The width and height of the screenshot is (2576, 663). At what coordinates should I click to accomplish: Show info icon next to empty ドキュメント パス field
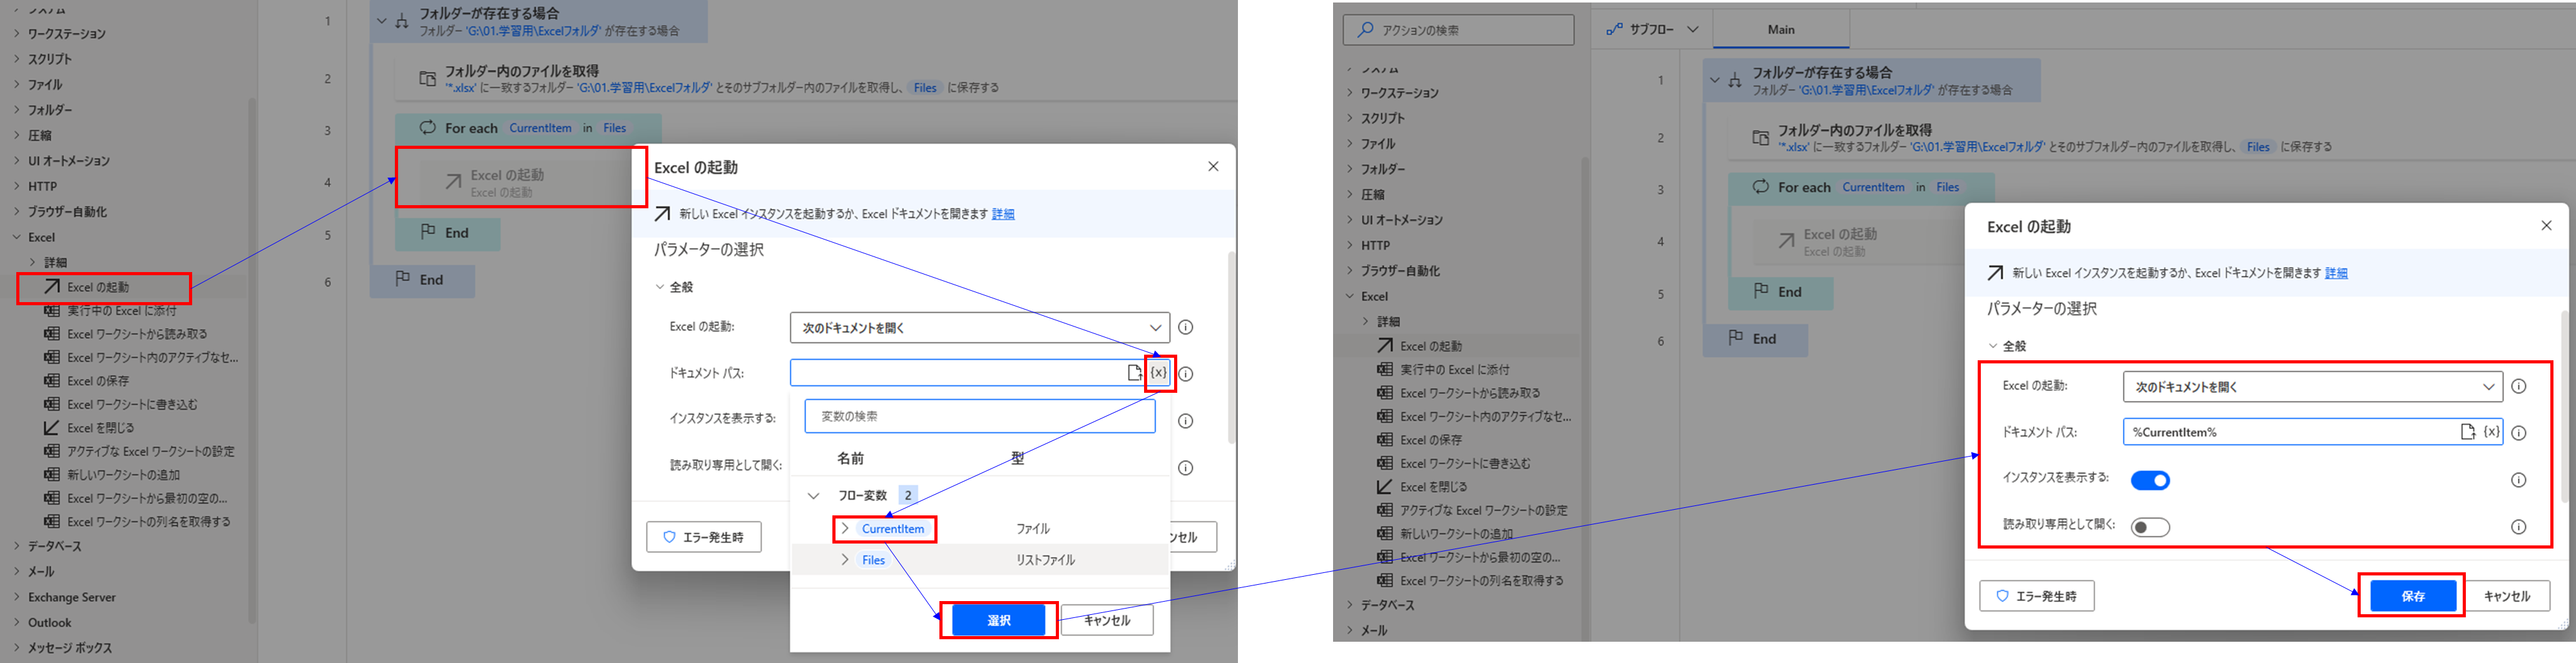pyautogui.click(x=1185, y=374)
